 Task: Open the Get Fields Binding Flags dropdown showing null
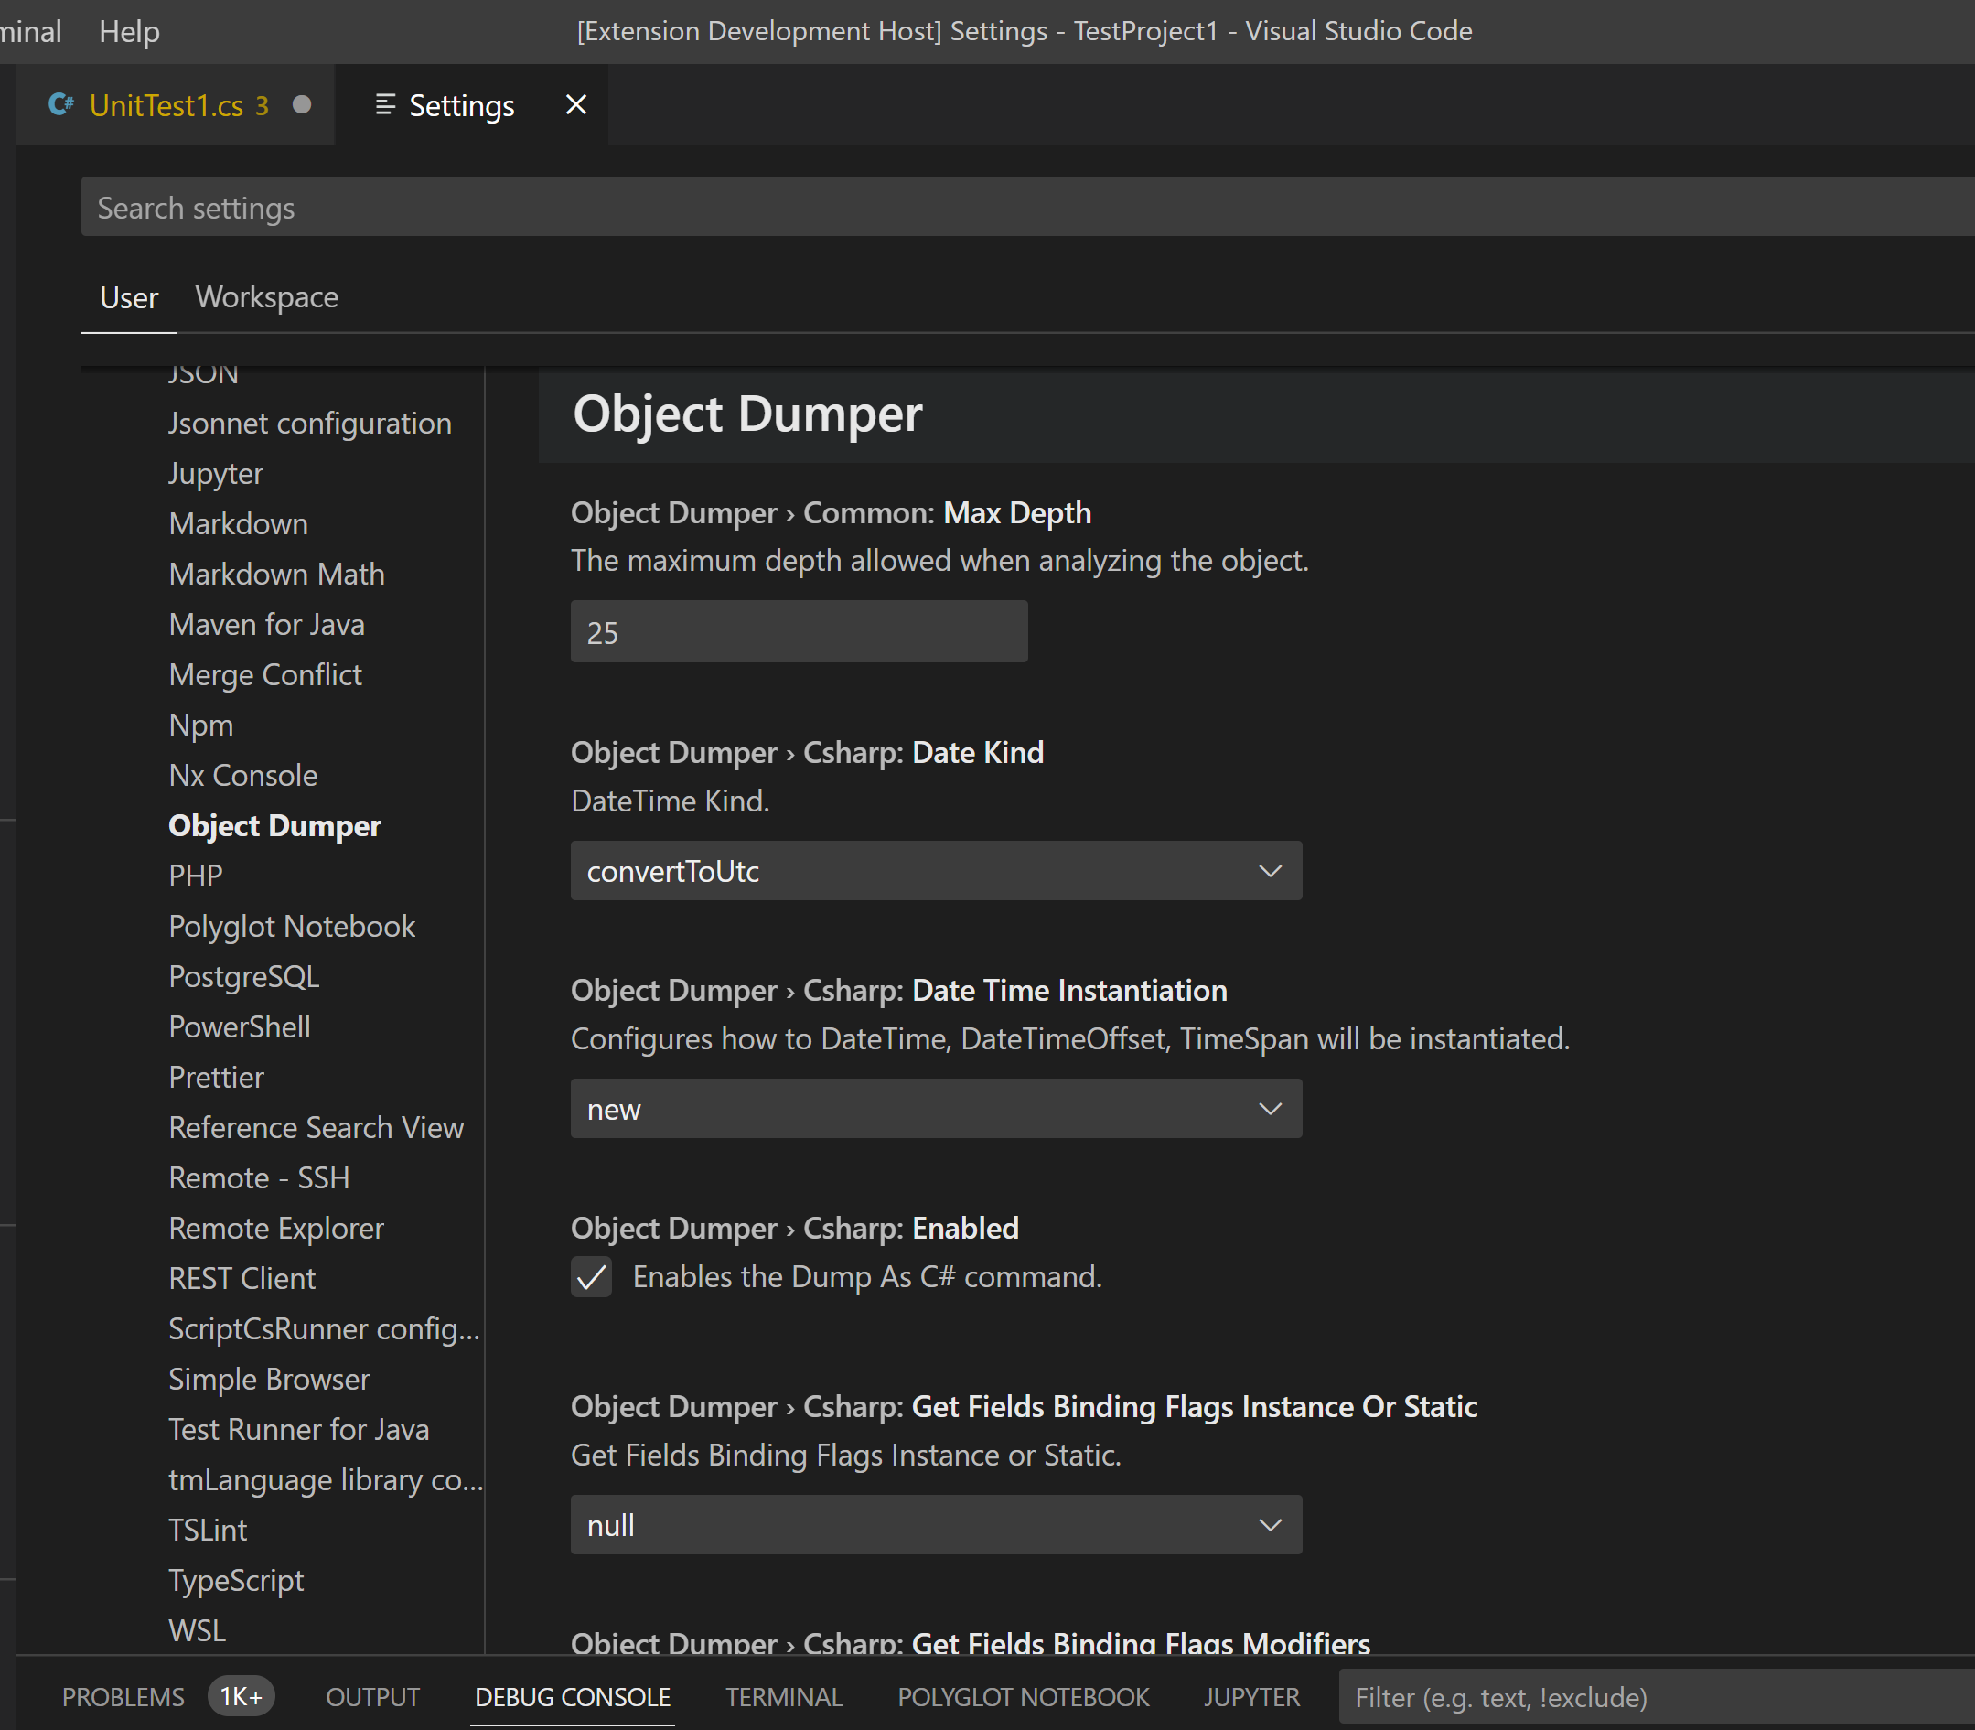934,1524
